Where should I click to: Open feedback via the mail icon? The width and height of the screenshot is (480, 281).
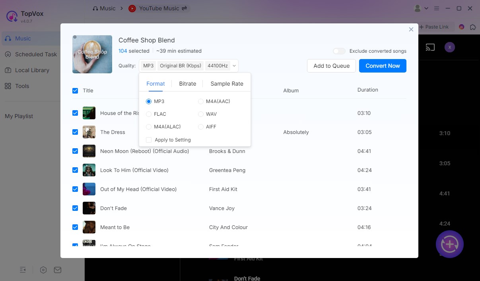[x=57, y=270]
